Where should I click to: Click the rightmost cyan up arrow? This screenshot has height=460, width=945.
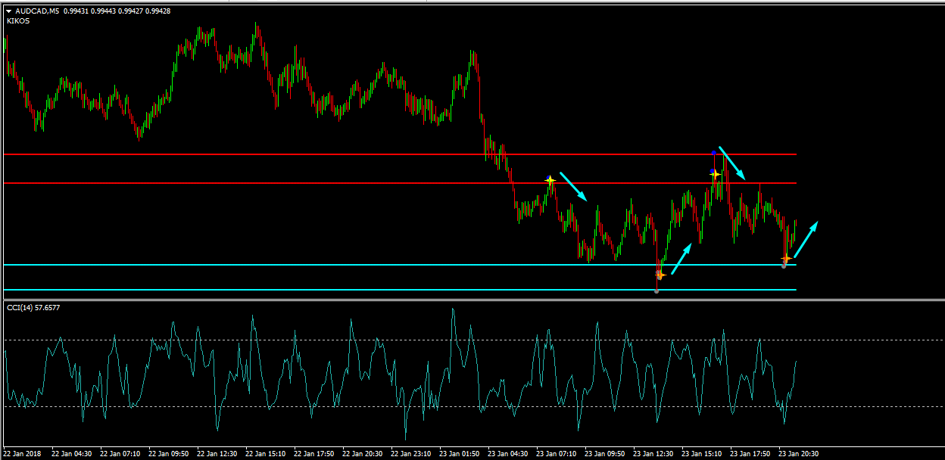806,239
